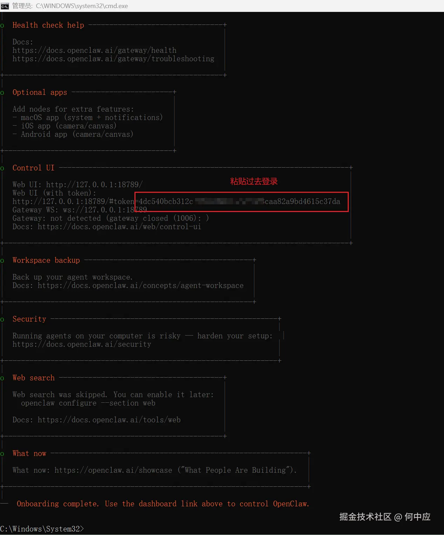The image size is (444, 535).
Task: Click the 'What now' heading
Action: pyautogui.click(x=29, y=453)
